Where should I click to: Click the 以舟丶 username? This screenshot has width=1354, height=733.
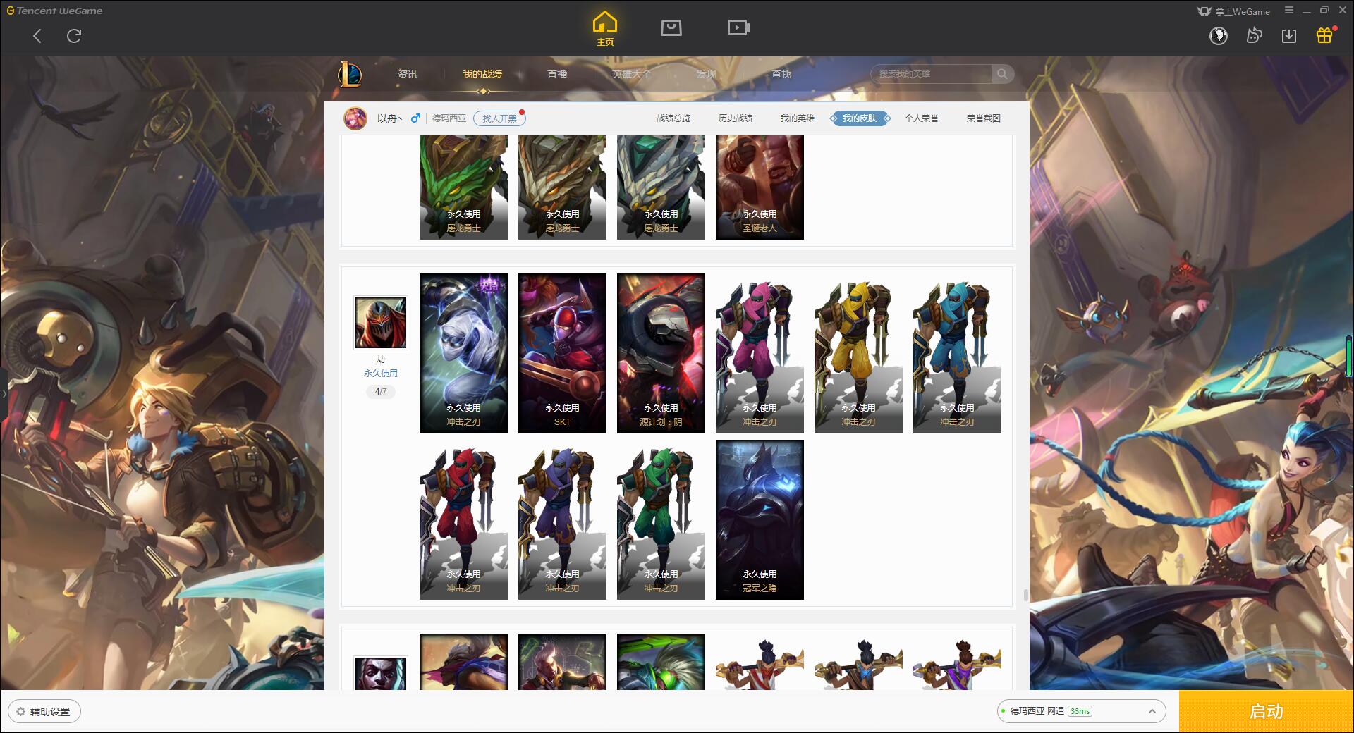[x=389, y=118]
